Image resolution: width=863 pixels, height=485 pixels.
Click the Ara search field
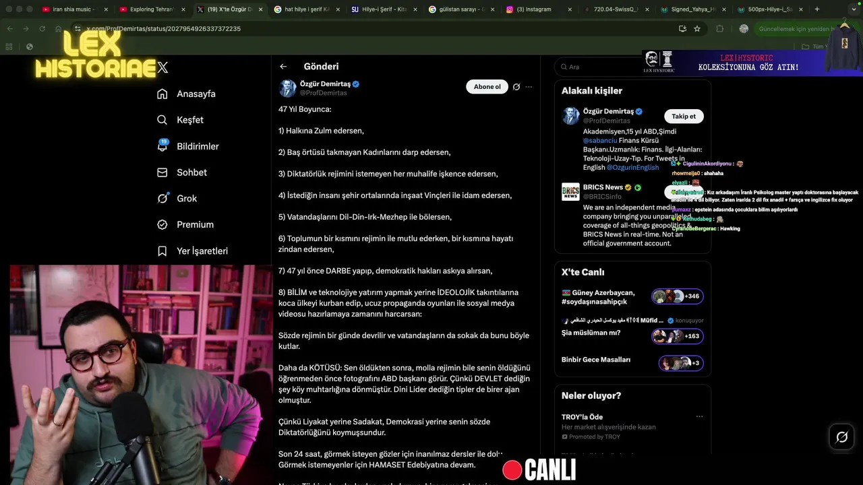632,67
